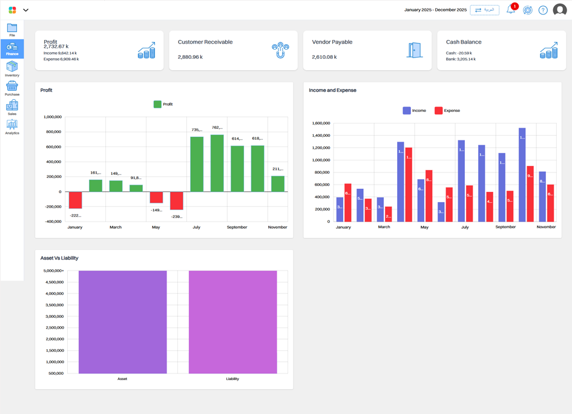Expand the app logo dropdown chevron

(x=25, y=10)
